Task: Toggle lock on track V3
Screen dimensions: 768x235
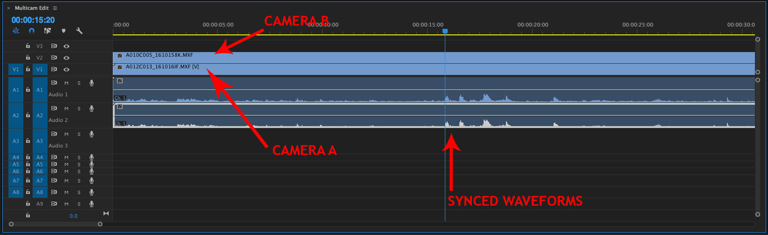Action: click(x=28, y=46)
